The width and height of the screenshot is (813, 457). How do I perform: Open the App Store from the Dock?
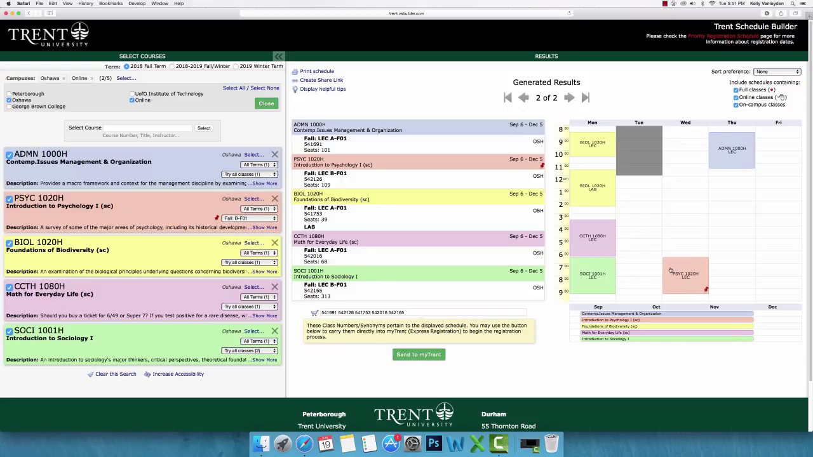[391, 443]
